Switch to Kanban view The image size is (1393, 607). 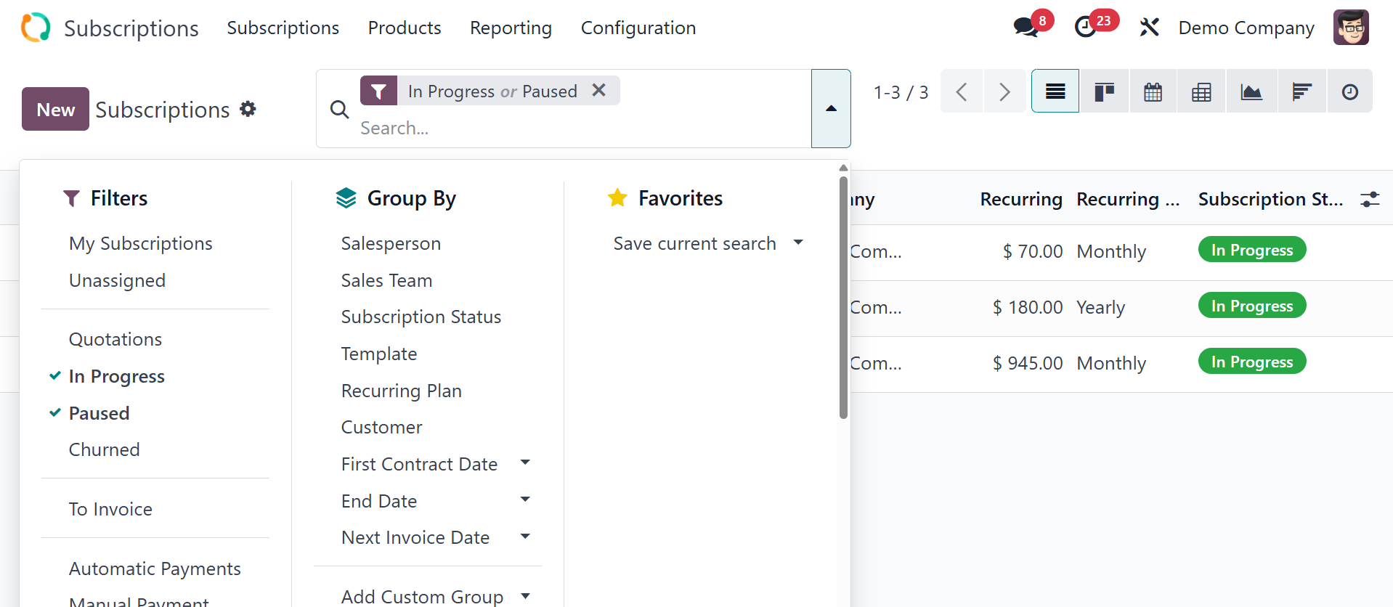(x=1104, y=92)
